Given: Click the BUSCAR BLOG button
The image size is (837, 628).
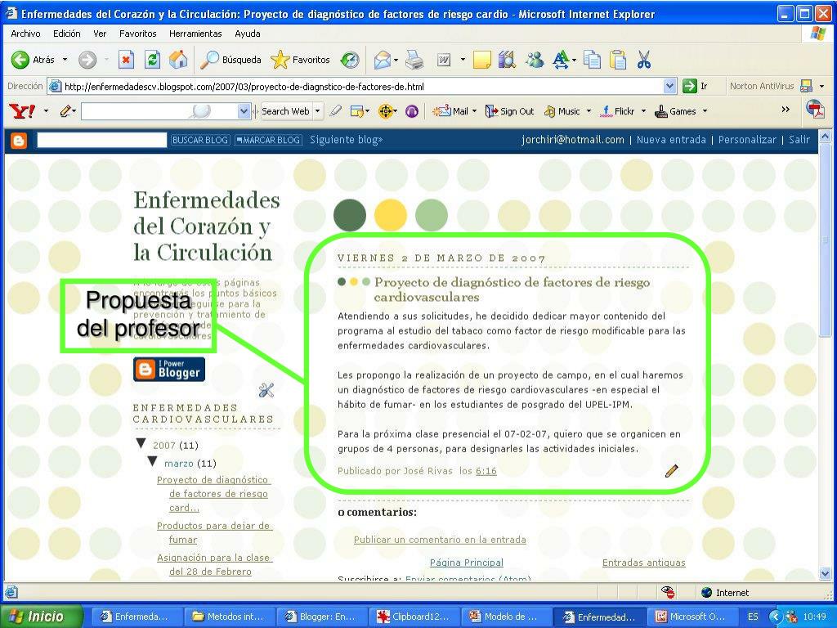Looking at the screenshot, I should pyautogui.click(x=200, y=140).
